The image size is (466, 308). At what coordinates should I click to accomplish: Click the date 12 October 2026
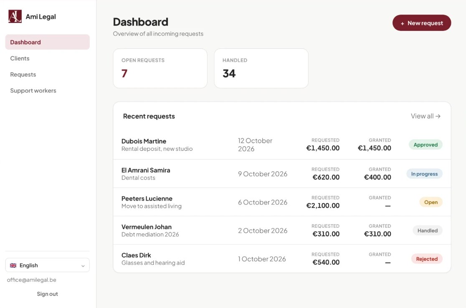tap(255, 145)
